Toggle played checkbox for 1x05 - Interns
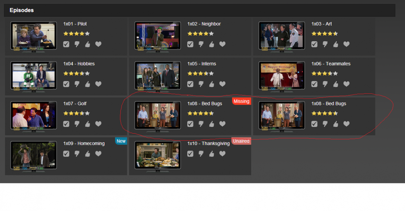Viewport: 405px width, 211px height. coord(190,84)
